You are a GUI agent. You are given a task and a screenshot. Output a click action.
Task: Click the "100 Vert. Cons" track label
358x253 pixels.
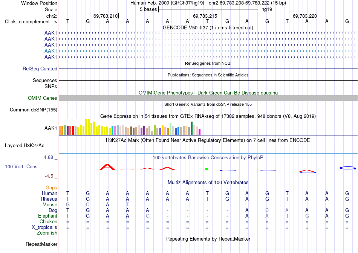tap(21, 166)
